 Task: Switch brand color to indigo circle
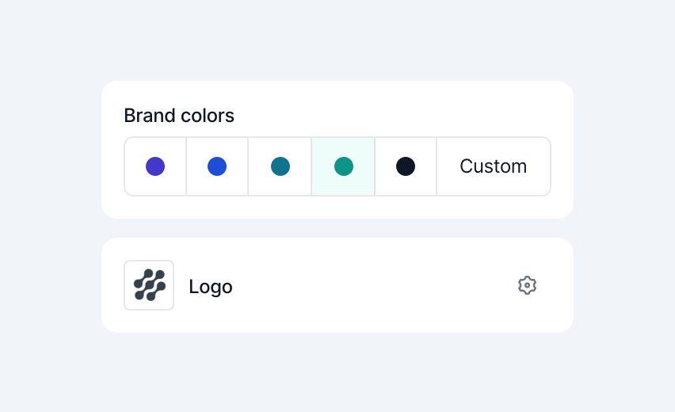(x=155, y=166)
